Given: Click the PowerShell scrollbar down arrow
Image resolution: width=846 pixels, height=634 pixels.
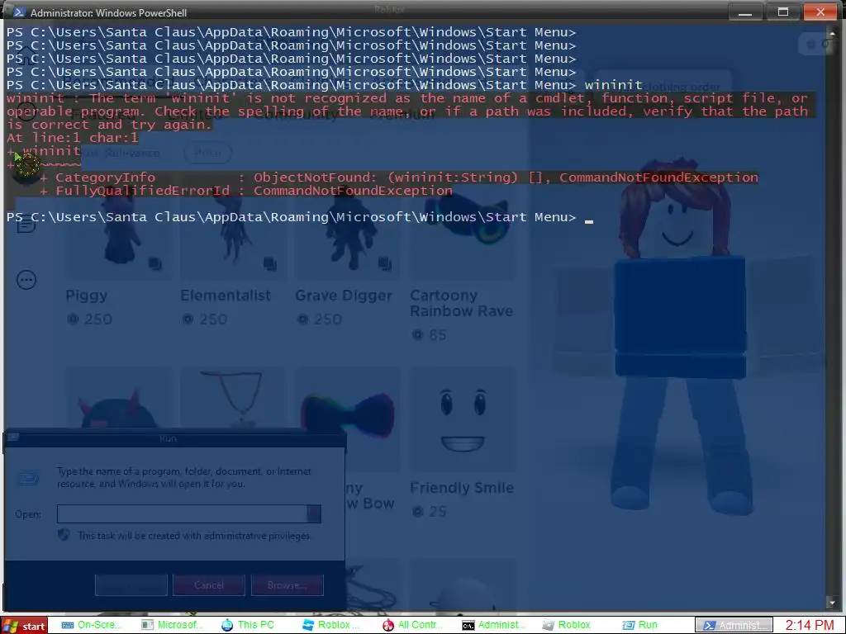Looking at the screenshot, I should 831,602.
